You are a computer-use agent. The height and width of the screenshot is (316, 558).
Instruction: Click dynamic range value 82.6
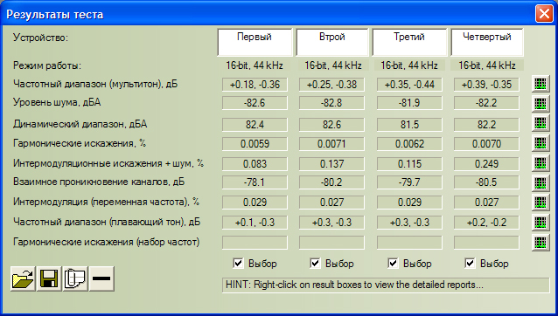[331, 125]
